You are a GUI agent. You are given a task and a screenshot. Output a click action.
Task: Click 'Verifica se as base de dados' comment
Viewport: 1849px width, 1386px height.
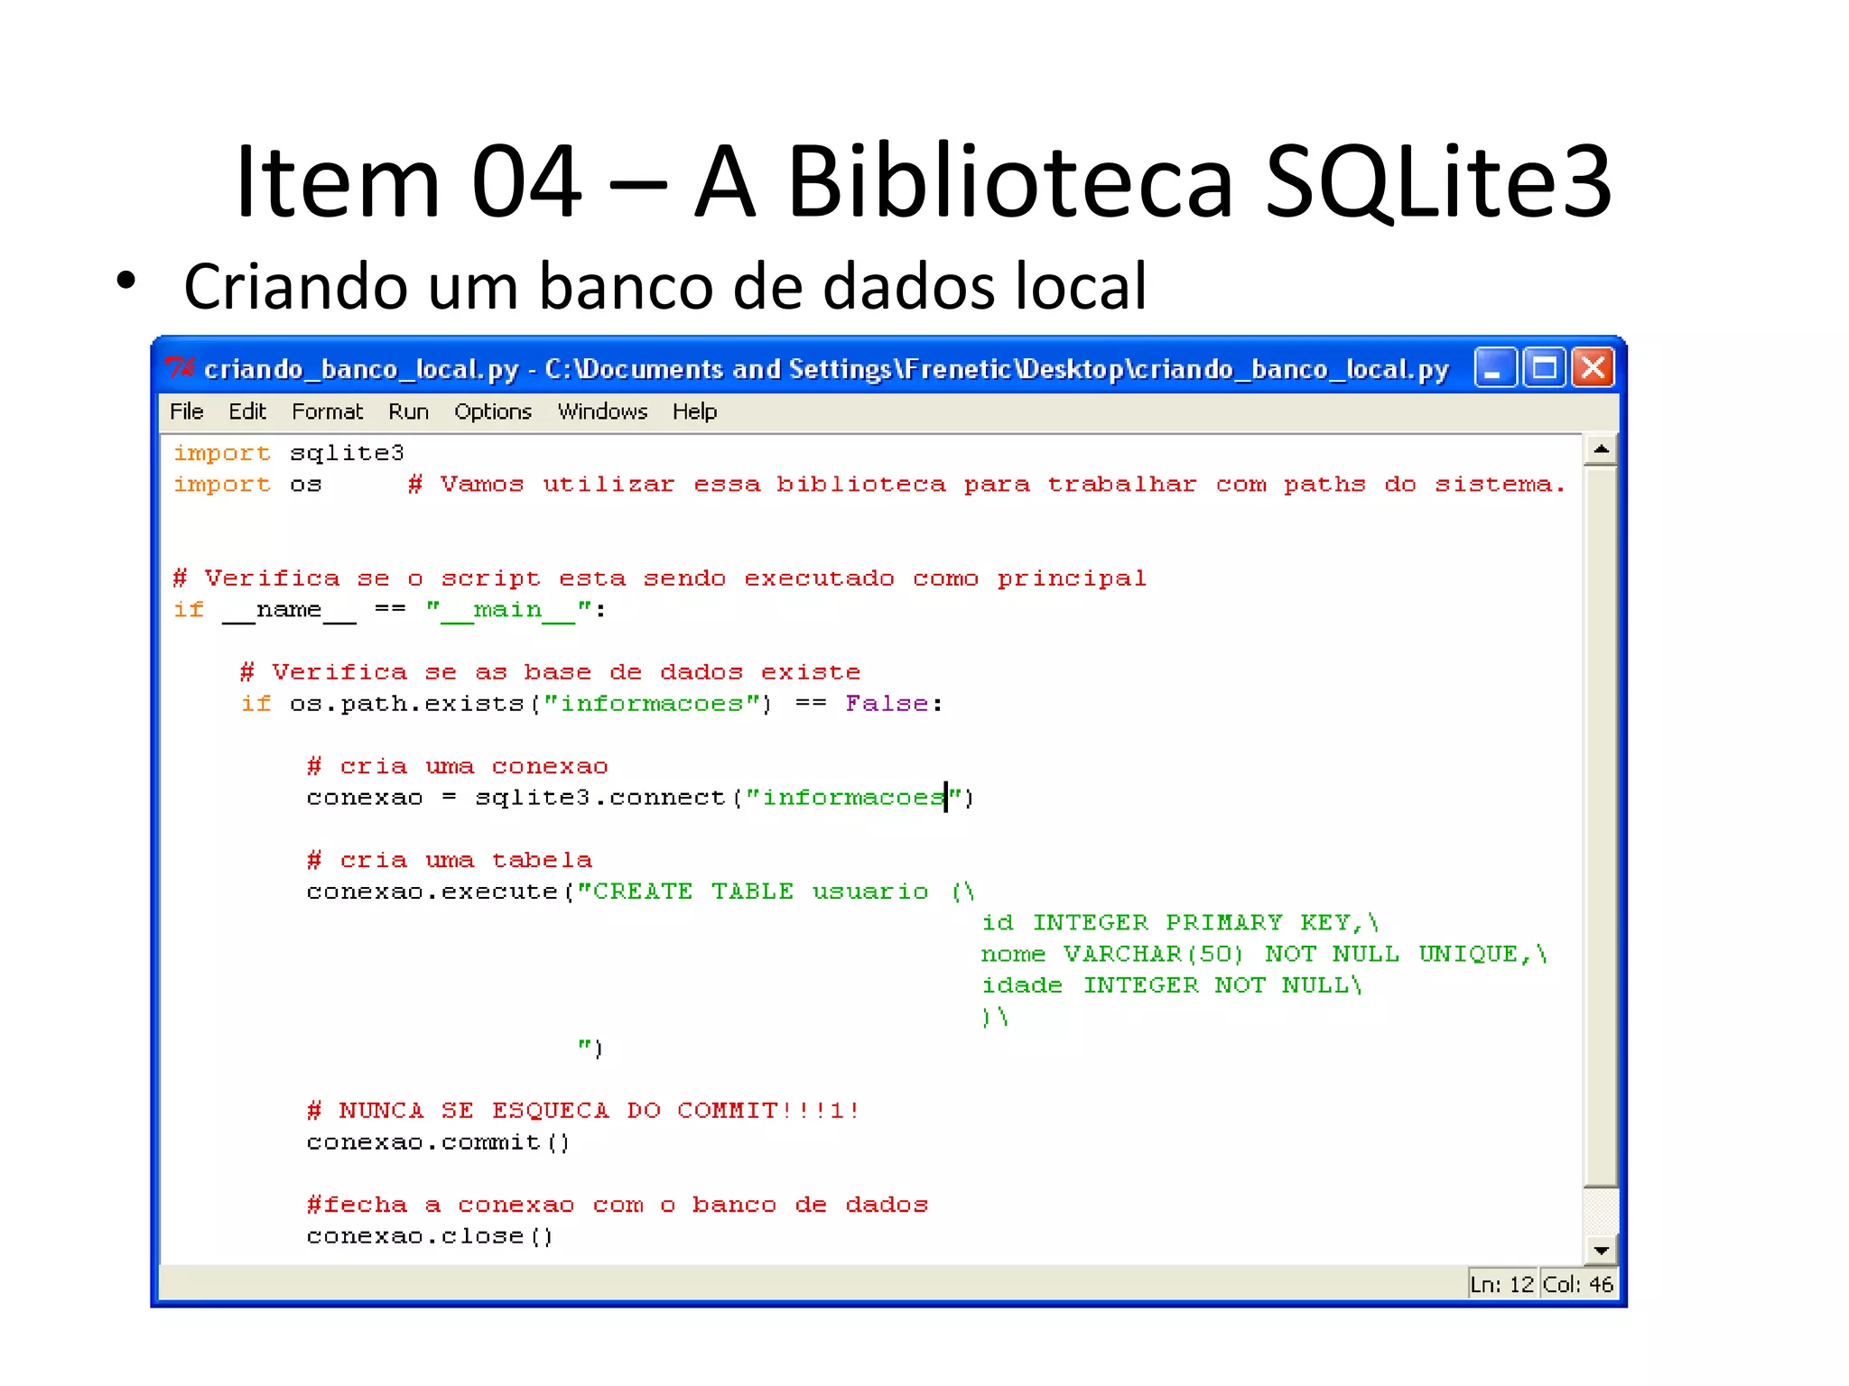click(x=551, y=672)
